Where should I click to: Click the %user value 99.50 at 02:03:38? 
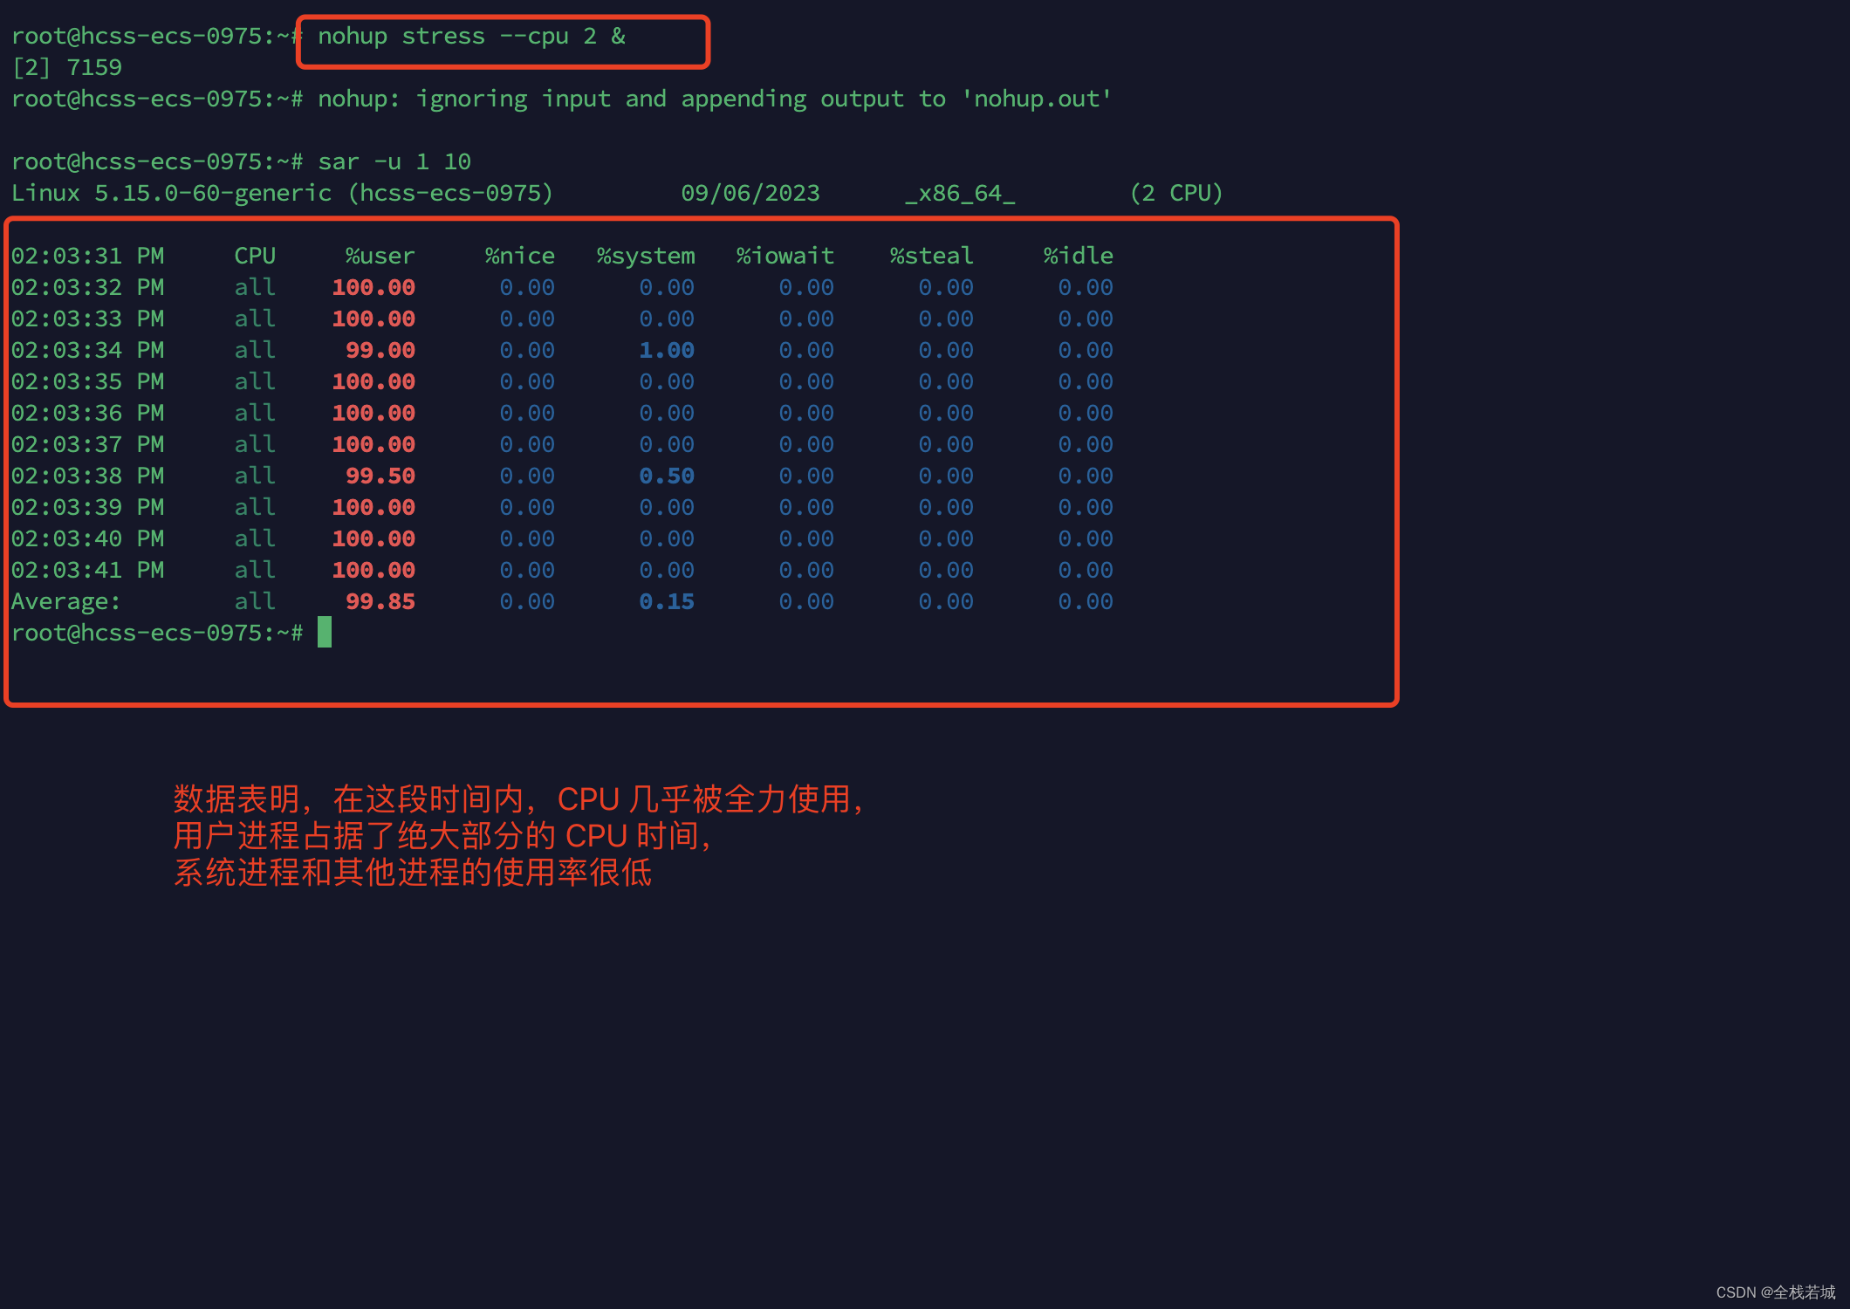coord(380,476)
